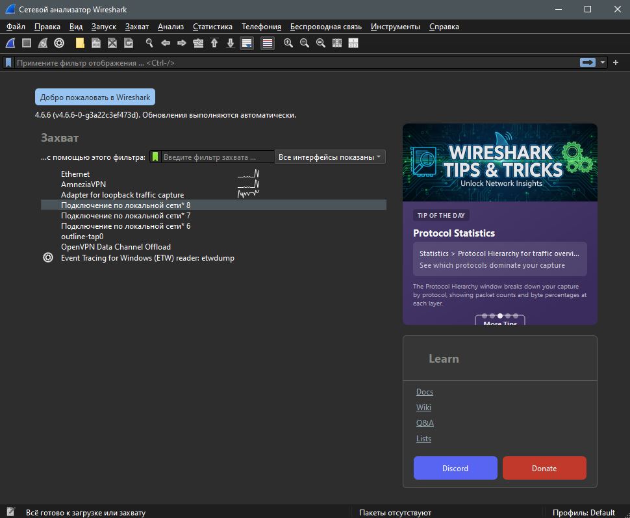Expand the display filter history dropdown arrow

pos(602,62)
